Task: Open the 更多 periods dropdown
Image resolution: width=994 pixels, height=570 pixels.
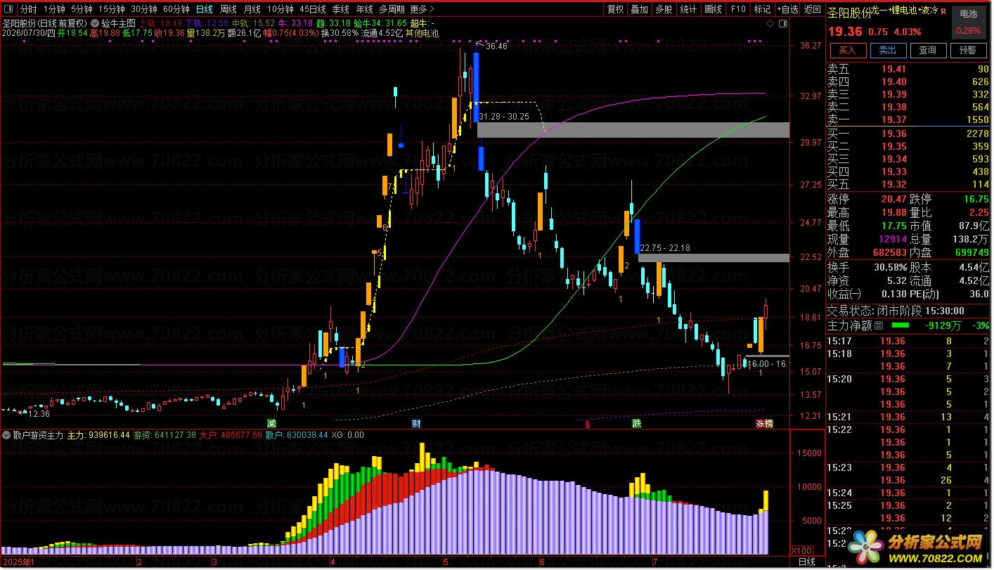Action: coord(421,9)
